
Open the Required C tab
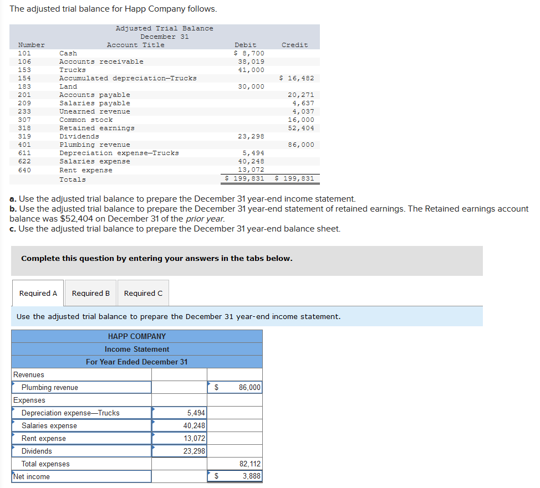143,293
